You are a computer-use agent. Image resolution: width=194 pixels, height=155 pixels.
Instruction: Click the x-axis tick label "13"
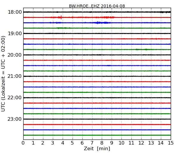[x=151, y=143]
